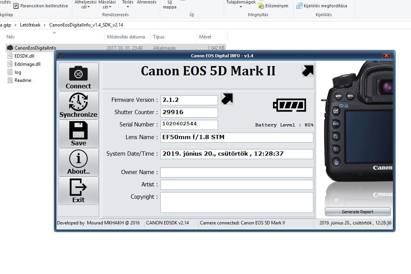Sort files by the Név column header
411x274 pixels.
(x=11, y=37)
